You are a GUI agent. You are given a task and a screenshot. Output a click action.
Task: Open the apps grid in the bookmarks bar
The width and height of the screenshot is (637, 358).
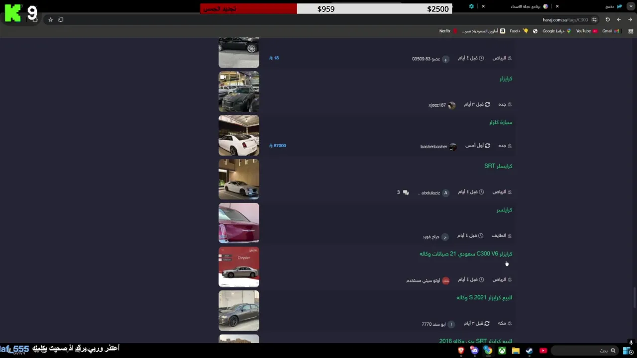pyautogui.click(x=630, y=31)
